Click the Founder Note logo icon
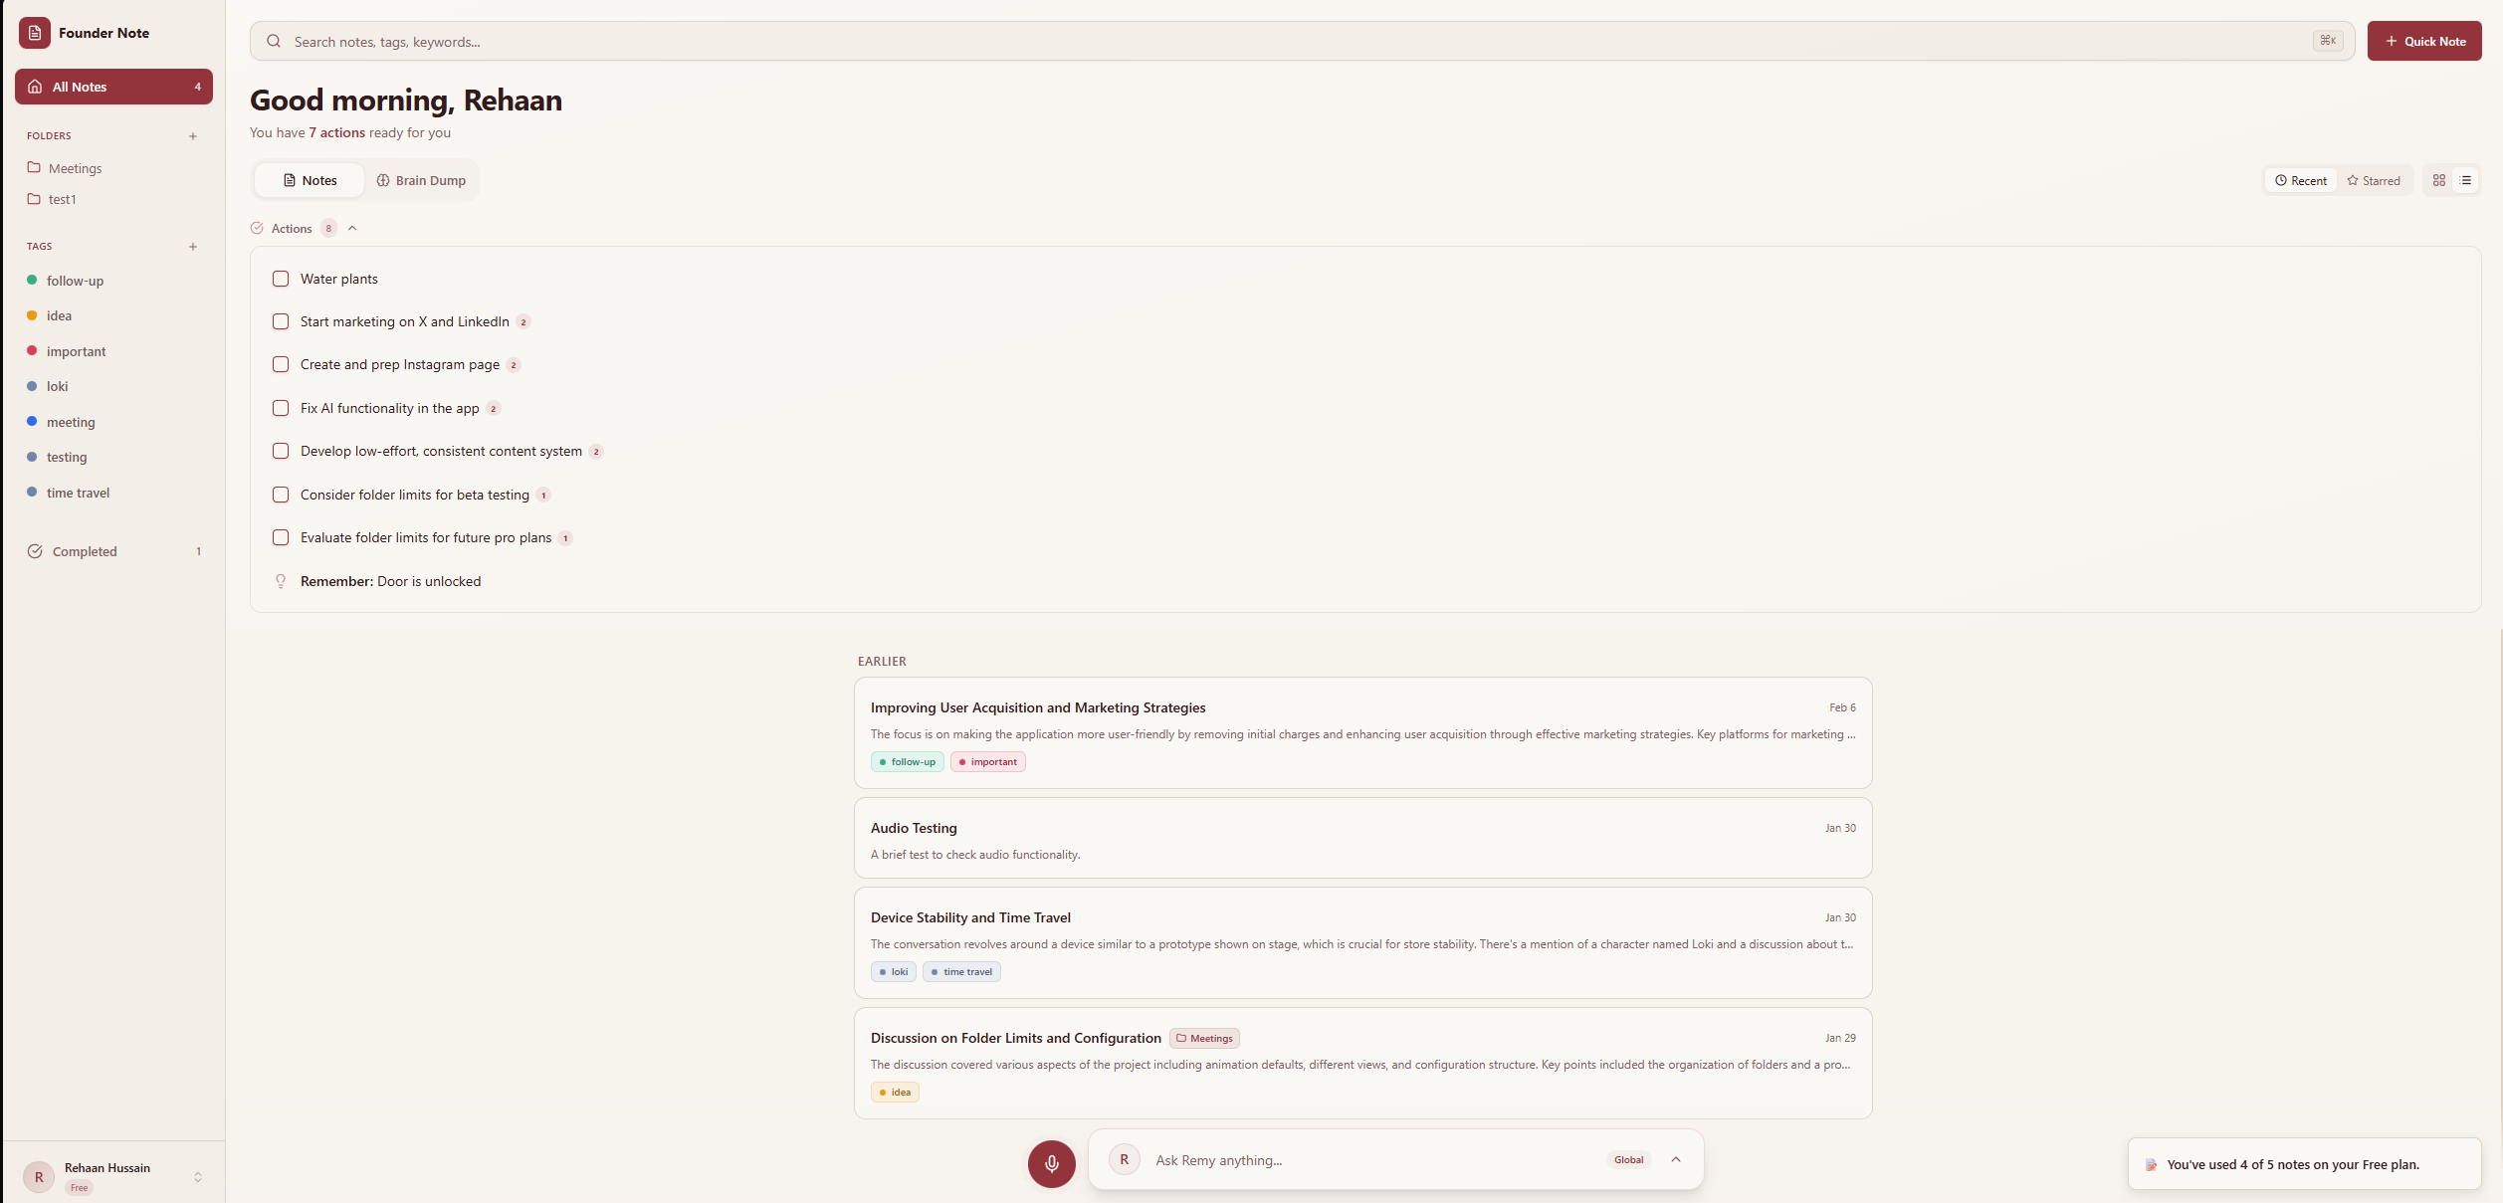The image size is (2503, 1203). click(x=35, y=33)
